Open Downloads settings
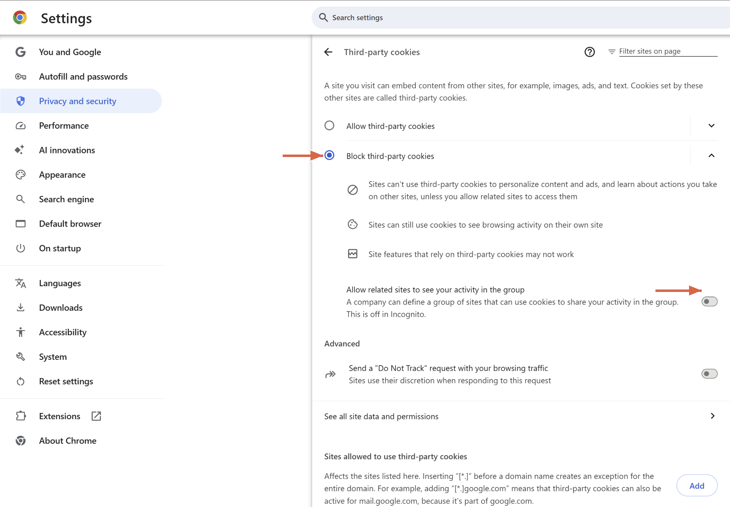 pos(81,307)
